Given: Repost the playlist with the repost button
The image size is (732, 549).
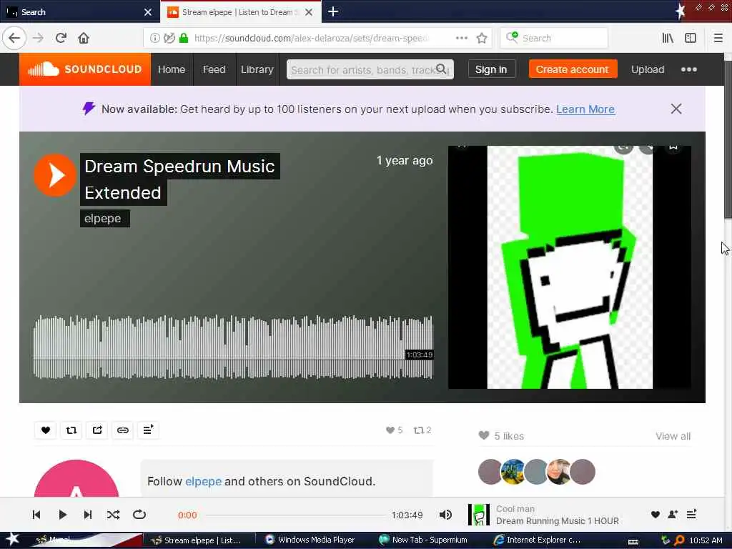Looking at the screenshot, I should [x=71, y=430].
